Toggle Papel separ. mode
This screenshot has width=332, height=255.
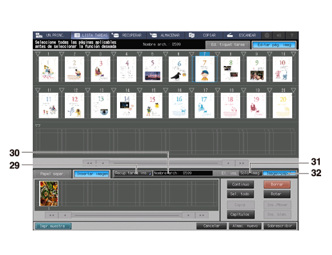pyautogui.click(x=53, y=174)
